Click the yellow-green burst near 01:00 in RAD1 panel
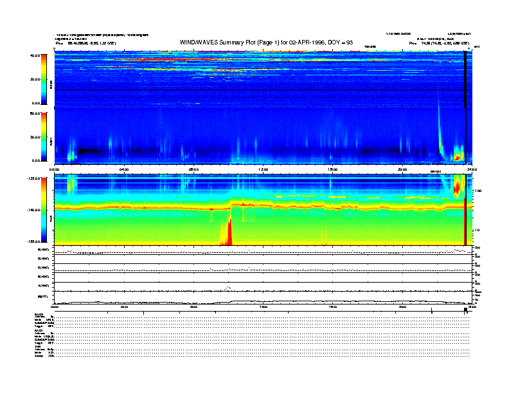Screen dimensions: 509x394 tap(71, 156)
